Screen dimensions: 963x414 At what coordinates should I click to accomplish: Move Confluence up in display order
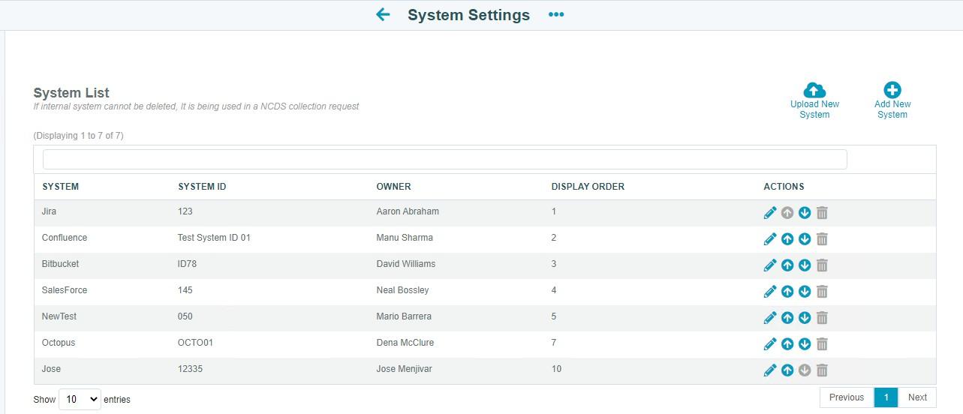click(787, 239)
